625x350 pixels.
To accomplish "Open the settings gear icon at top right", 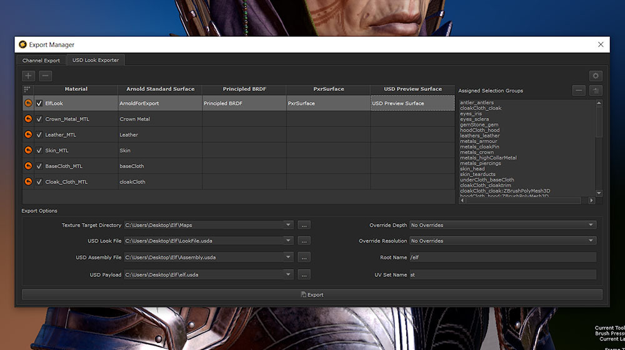I will pyautogui.click(x=596, y=75).
